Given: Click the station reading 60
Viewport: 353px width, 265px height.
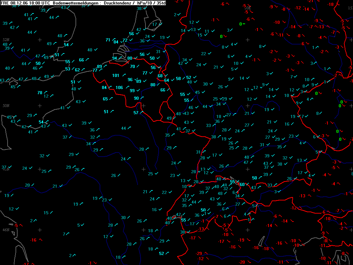Looking at the screenshot, I should [x=242, y=185].
